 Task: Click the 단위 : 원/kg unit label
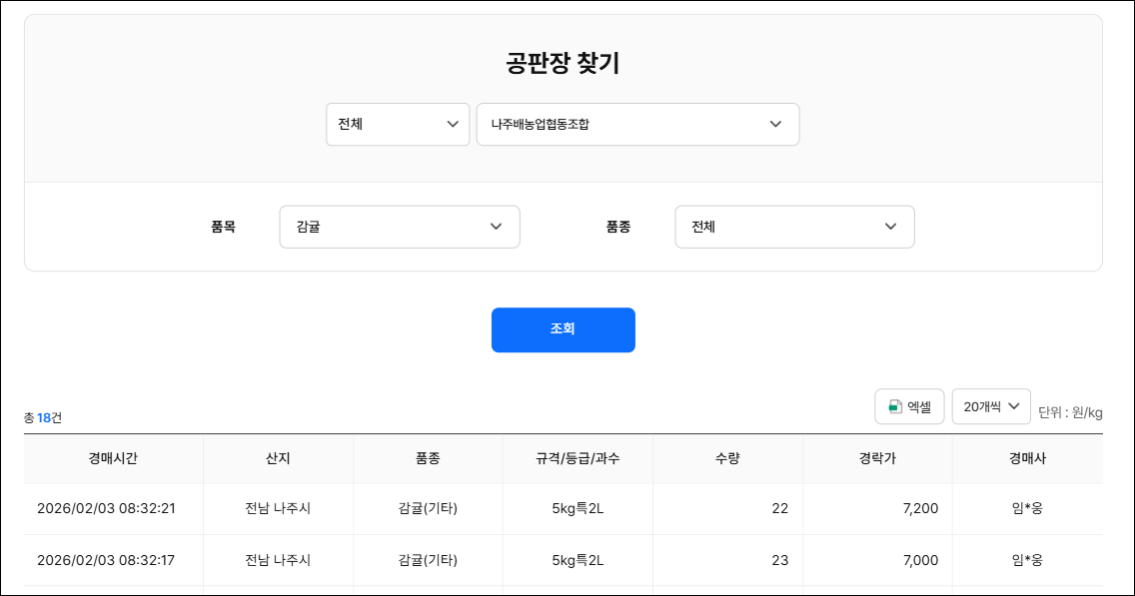(x=1070, y=413)
